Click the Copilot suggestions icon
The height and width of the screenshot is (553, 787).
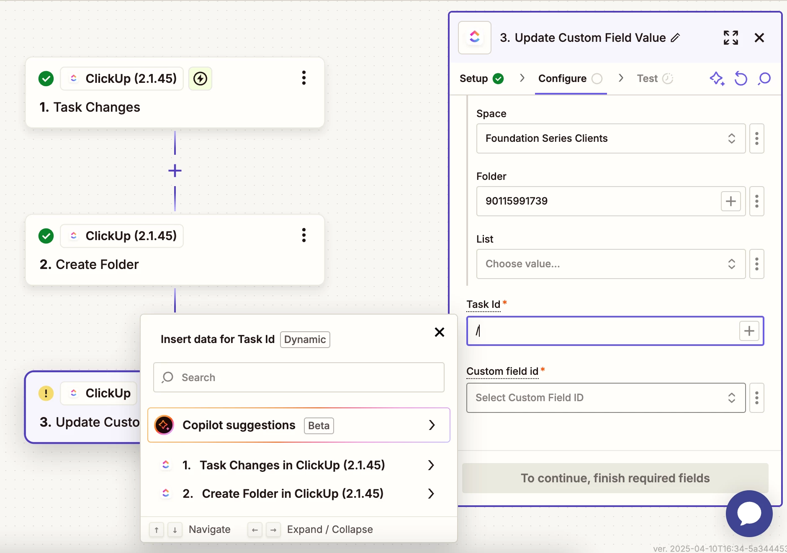pos(164,425)
